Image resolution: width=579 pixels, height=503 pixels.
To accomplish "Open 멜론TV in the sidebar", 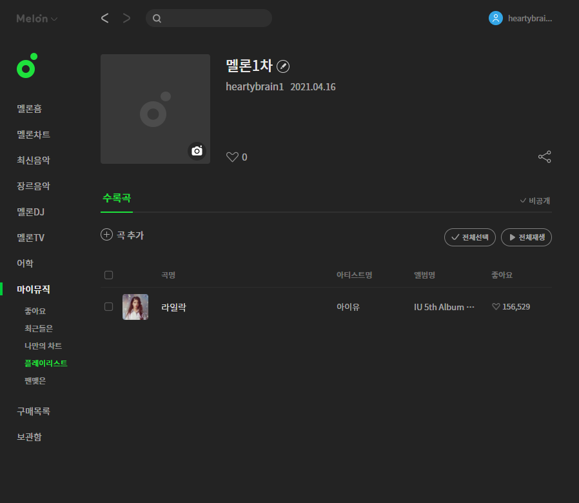I will tap(31, 238).
